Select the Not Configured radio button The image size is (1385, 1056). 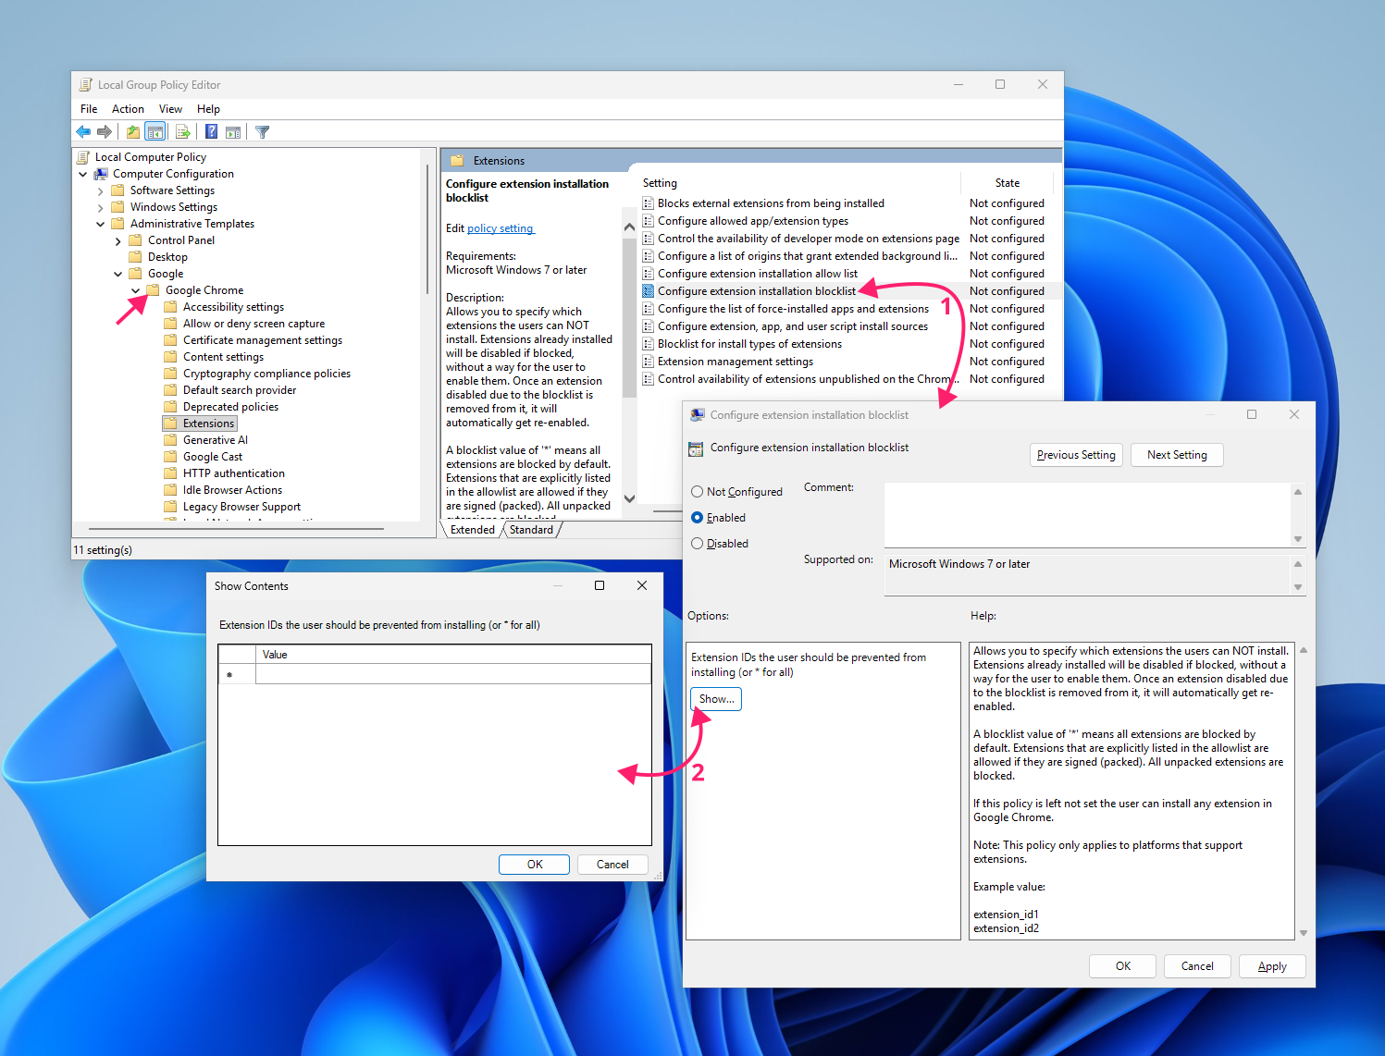pos(698,492)
